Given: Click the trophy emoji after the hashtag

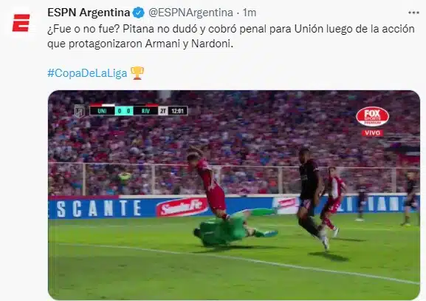Looking at the screenshot, I should [137, 73].
